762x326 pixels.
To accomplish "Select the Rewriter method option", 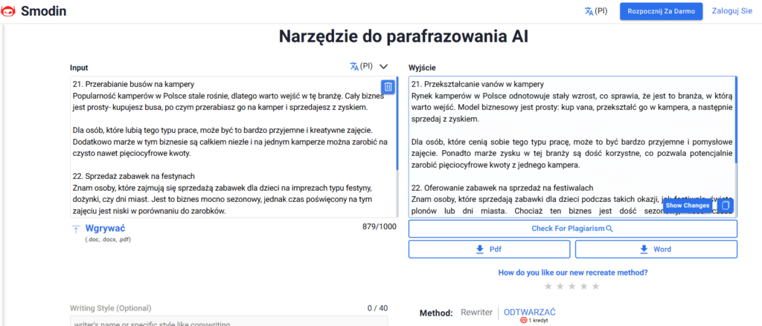I will coord(476,313).
